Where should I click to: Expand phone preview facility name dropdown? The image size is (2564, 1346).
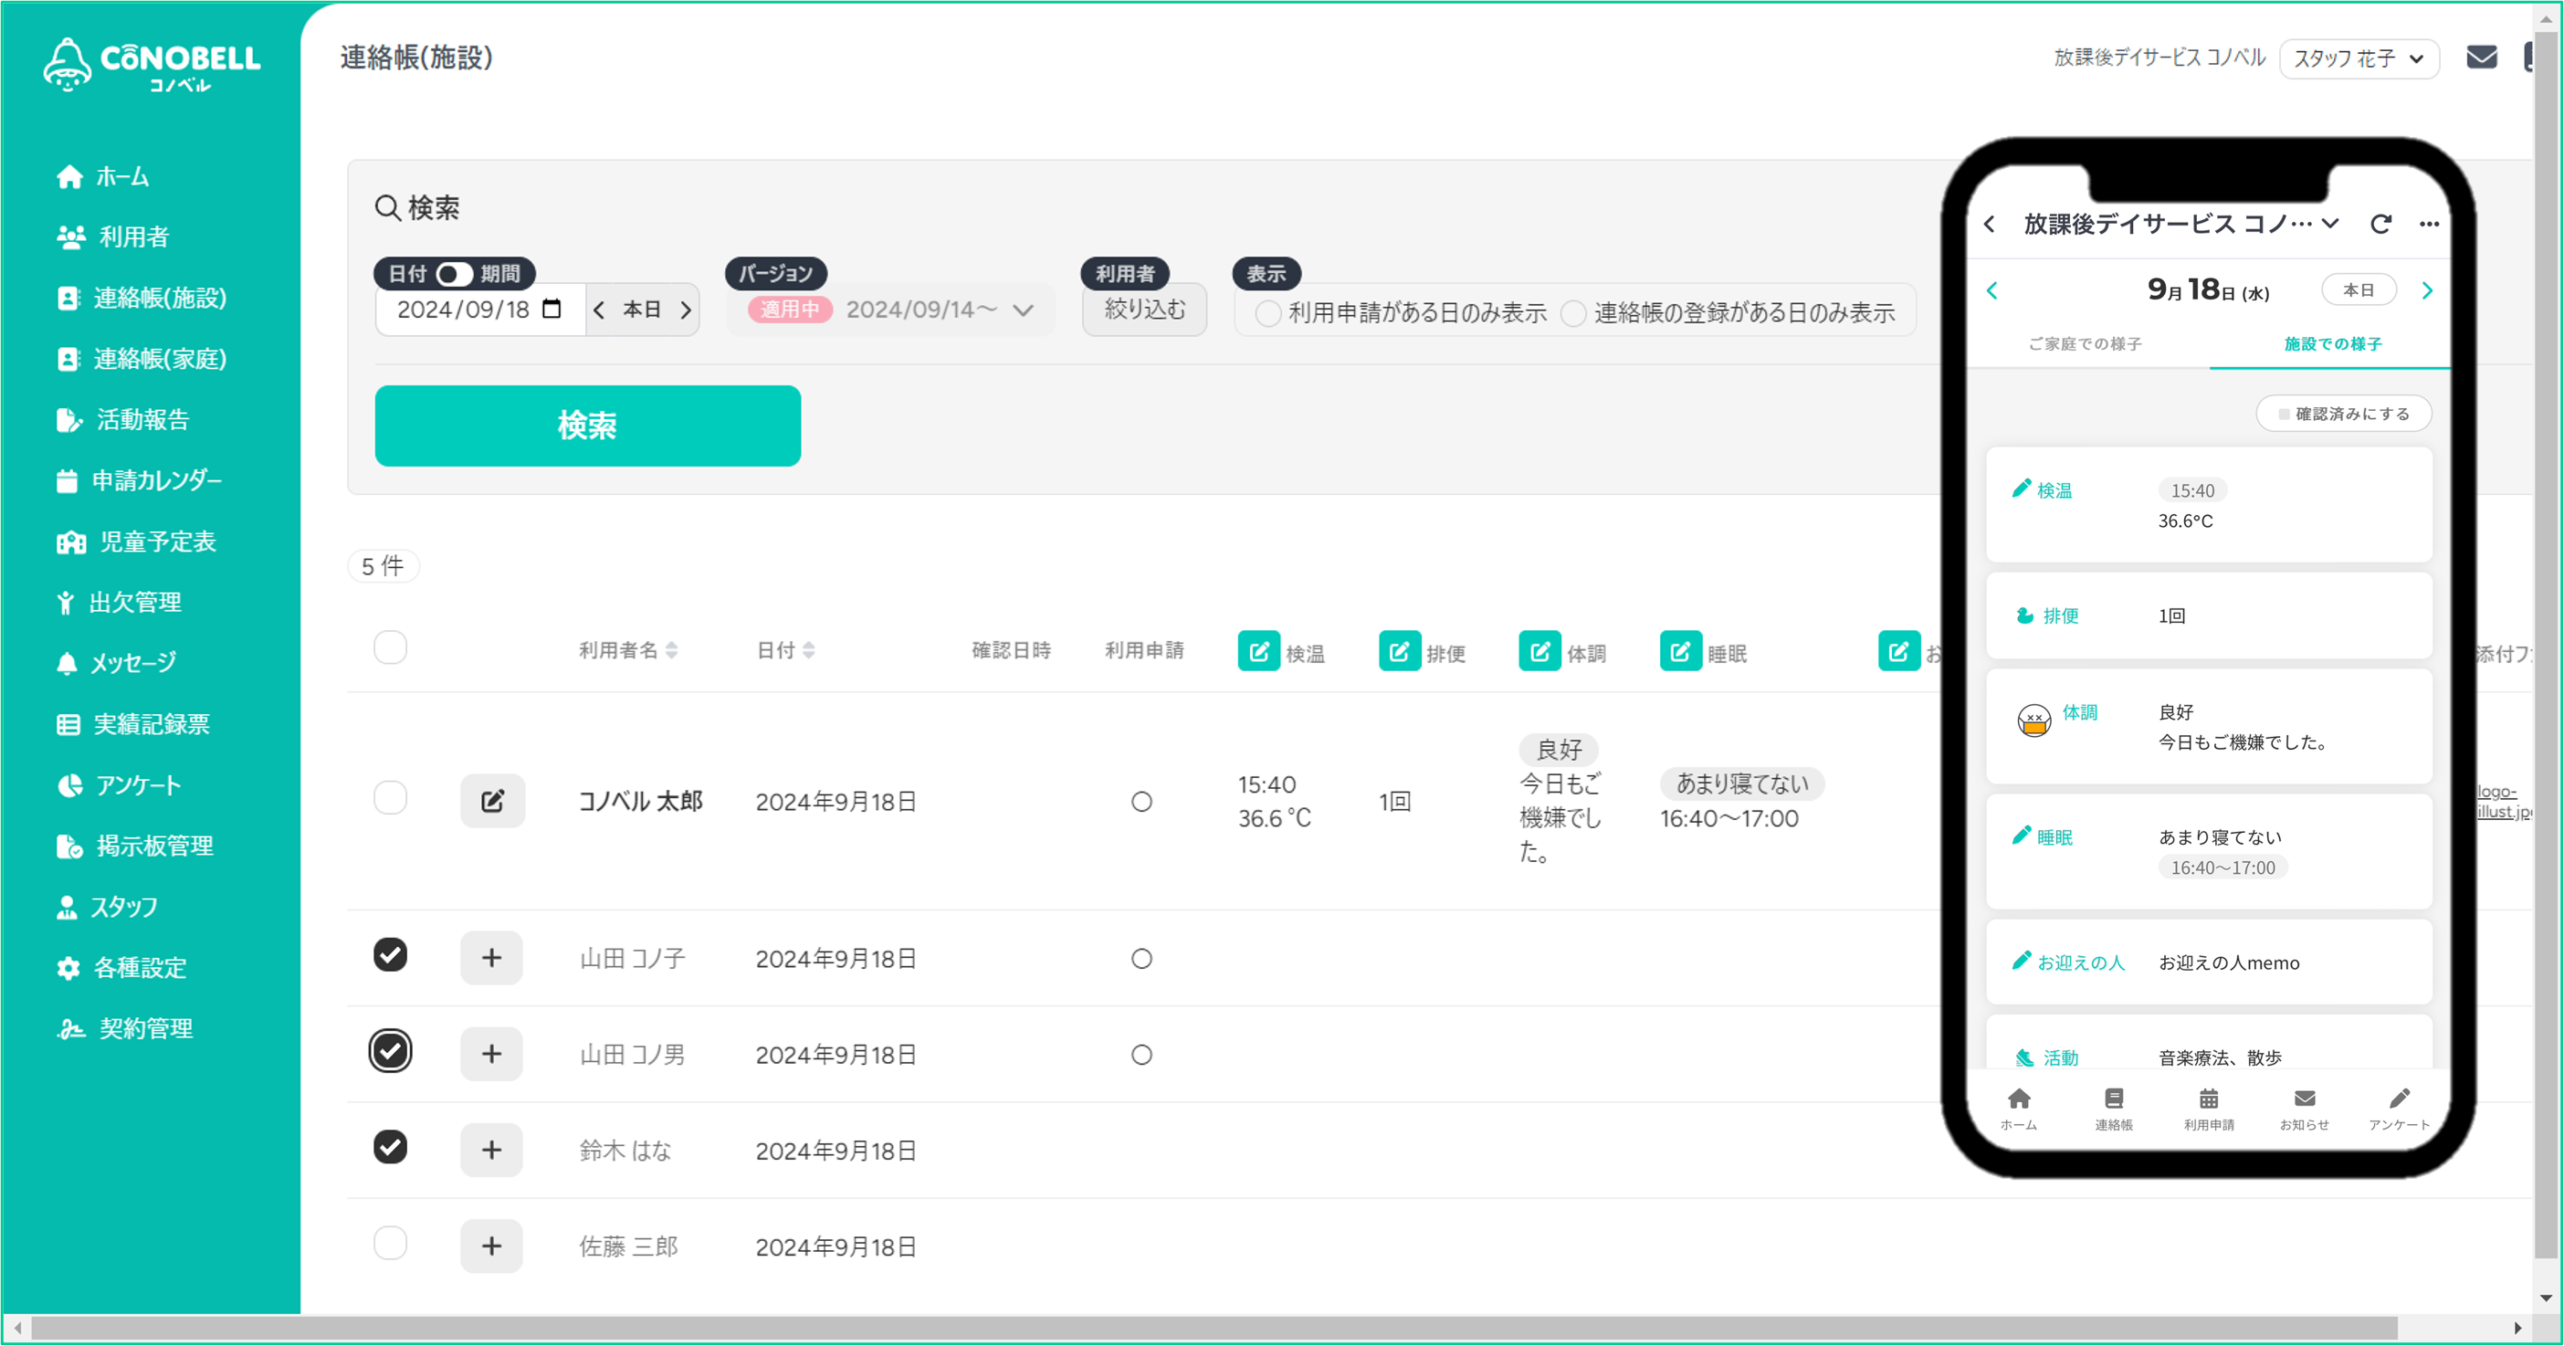click(2330, 224)
